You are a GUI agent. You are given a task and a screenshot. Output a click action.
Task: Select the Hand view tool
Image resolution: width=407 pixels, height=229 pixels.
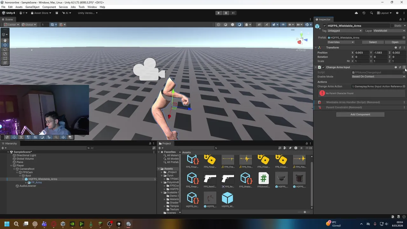(x=5, y=40)
